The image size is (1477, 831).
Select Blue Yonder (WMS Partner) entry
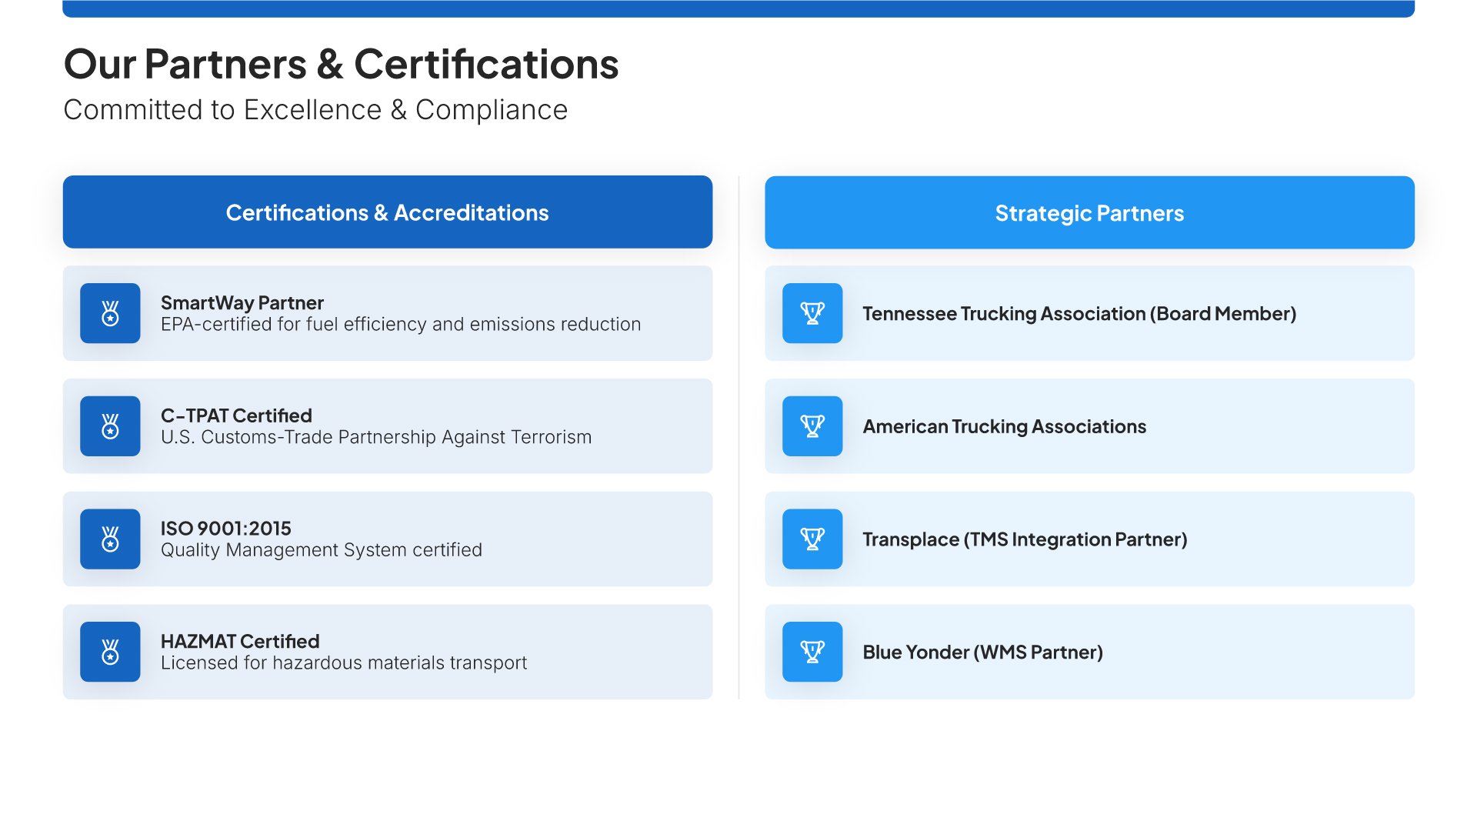tap(982, 652)
